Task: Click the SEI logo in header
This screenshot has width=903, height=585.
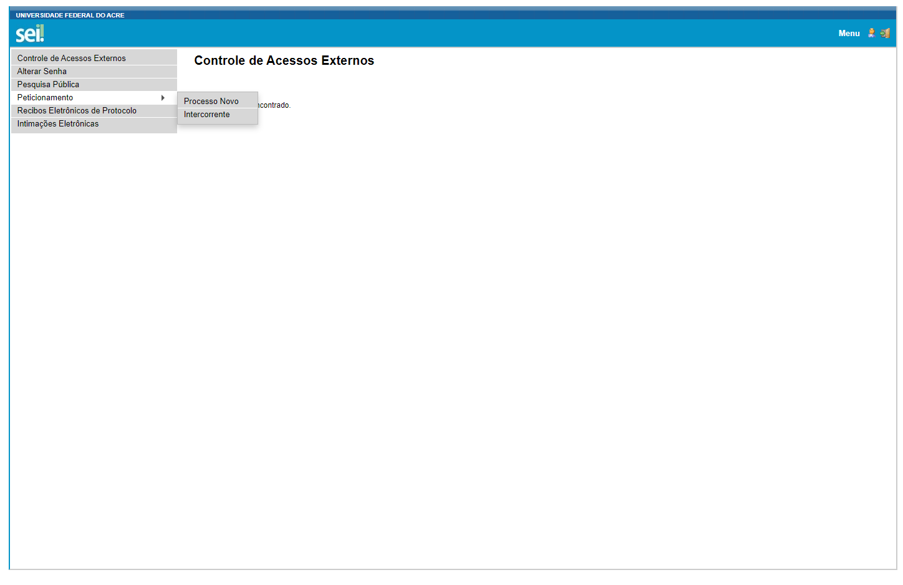Action: click(x=29, y=34)
